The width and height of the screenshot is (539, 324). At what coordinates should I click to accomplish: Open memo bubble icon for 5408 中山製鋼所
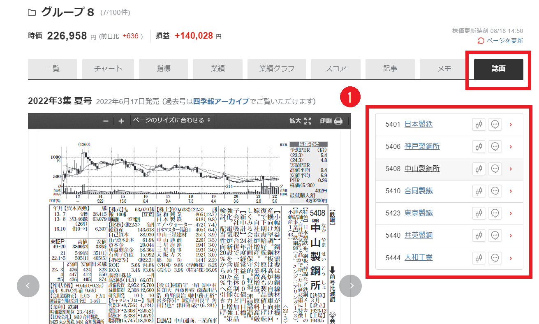[x=495, y=169]
